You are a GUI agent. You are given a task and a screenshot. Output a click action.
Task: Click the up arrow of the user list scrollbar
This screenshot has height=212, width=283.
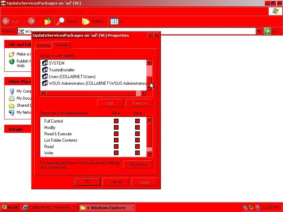pyautogui.click(x=149, y=63)
